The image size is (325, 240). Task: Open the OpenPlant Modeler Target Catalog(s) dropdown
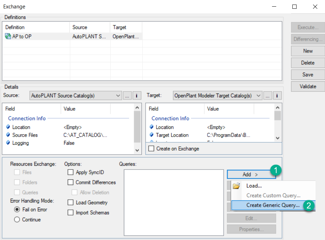(217, 96)
